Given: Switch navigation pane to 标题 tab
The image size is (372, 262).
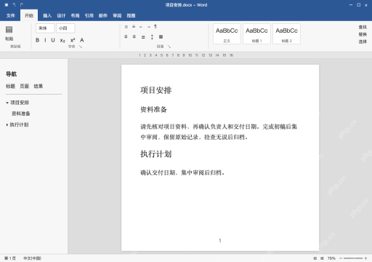Looking at the screenshot, I should 10,86.
